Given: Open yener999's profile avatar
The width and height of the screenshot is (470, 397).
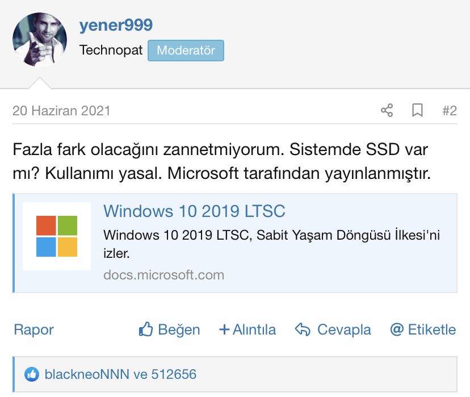Looking at the screenshot, I should coord(40,39).
